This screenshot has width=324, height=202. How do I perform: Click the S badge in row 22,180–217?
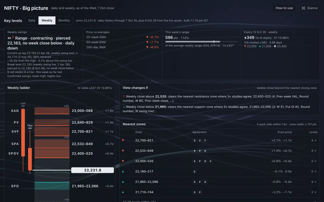click(x=194, y=171)
